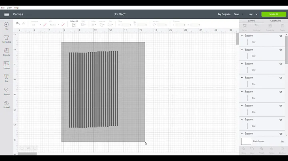Open the Help menu
Screen dimensions: 288x161
click(16, 8)
